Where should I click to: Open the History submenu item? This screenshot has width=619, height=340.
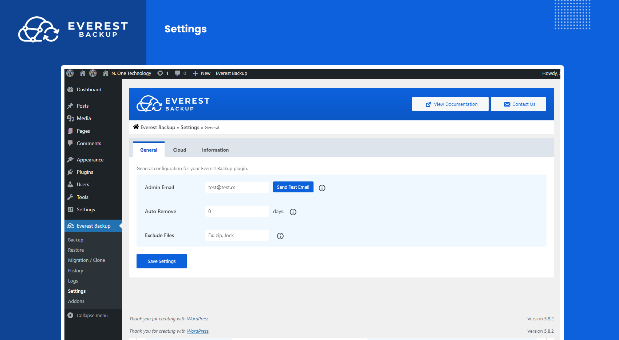point(75,271)
